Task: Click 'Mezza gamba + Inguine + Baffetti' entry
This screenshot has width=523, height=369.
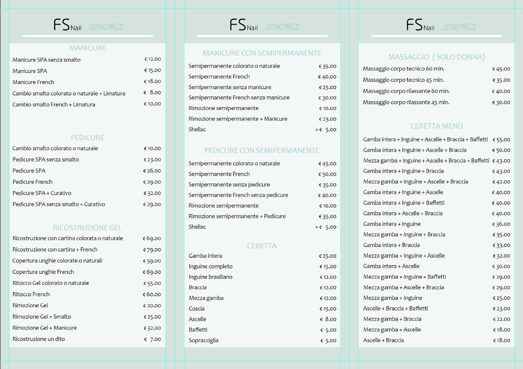Action: tap(404, 277)
